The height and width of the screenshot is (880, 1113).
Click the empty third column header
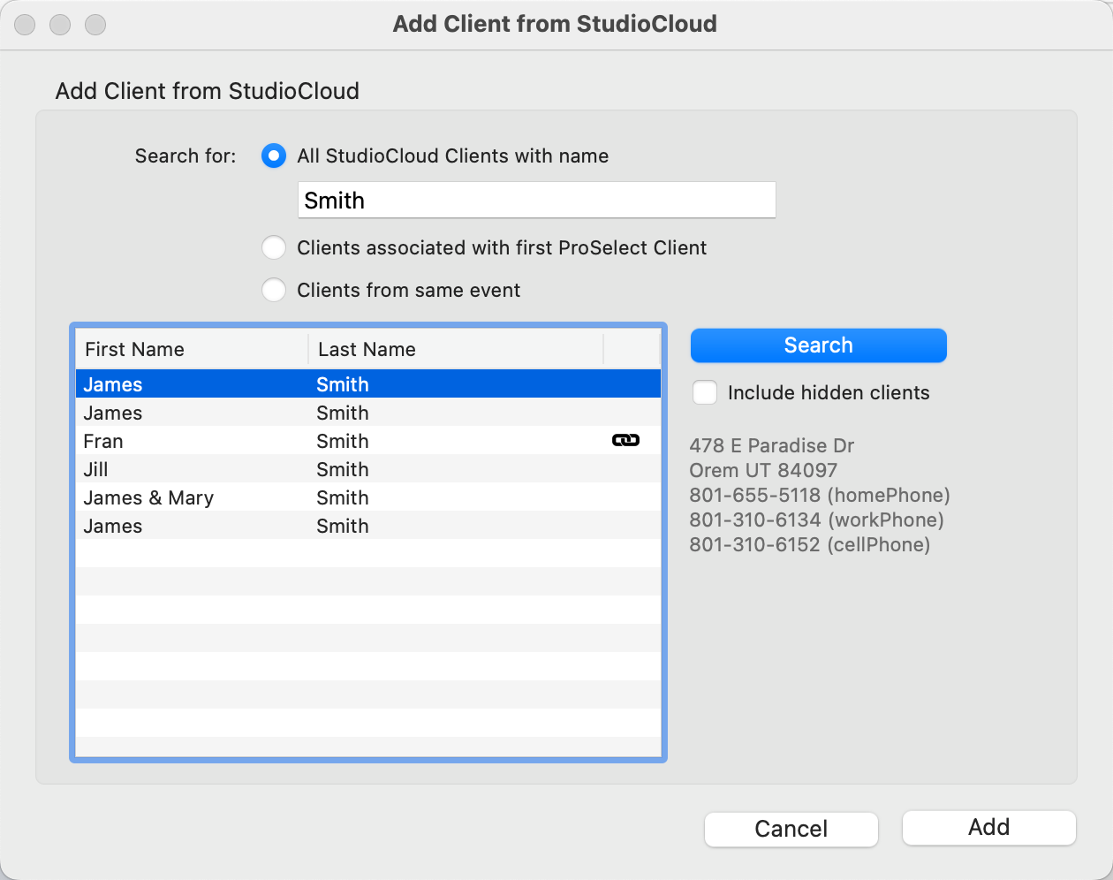pos(632,350)
